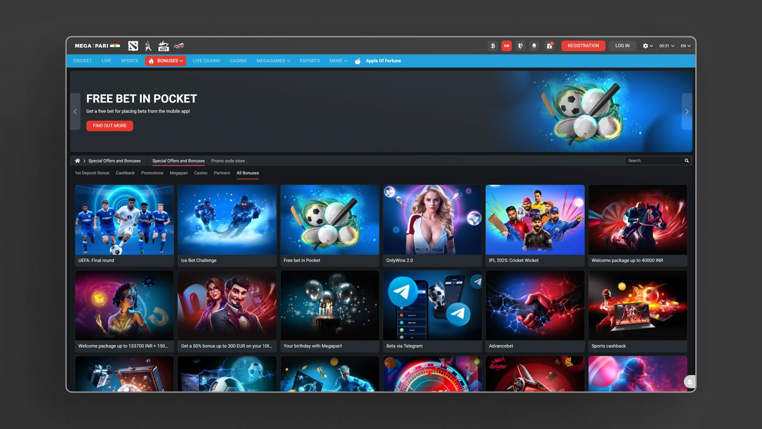Screen dimensions: 762x429
Task: Filter by Megapari category
Action: click(x=179, y=173)
